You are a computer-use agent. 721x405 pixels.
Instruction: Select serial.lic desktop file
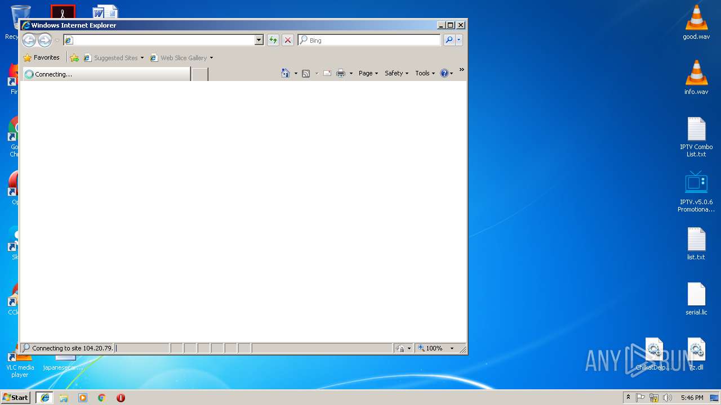click(696, 299)
